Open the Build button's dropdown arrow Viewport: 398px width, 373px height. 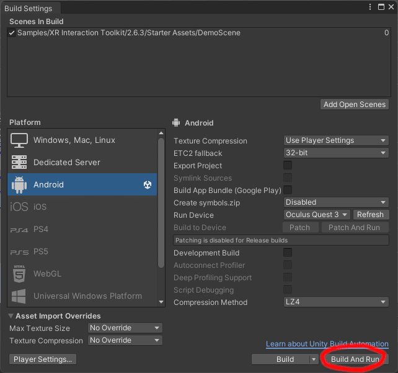(314, 359)
